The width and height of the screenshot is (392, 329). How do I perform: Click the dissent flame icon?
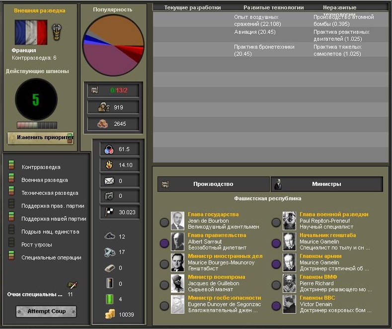pyautogui.click(x=109, y=165)
